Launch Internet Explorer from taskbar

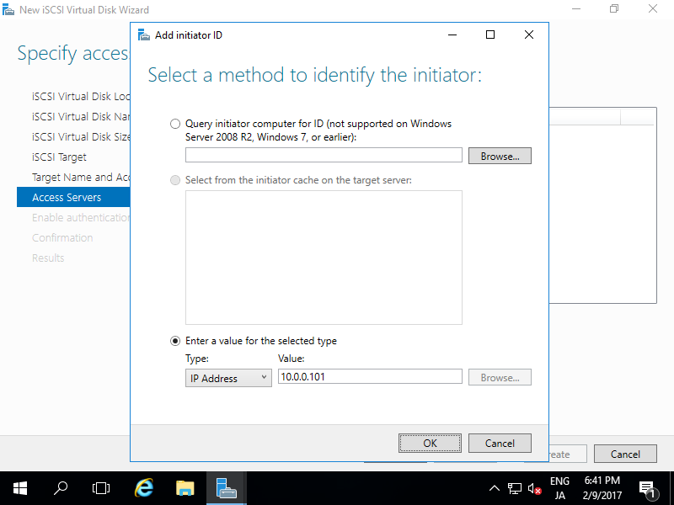click(144, 488)
